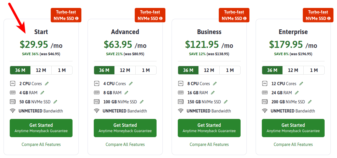Screen dimensions: 337x158
Task: Click info icon on Start Turbo-fast badge
Action: click(77, 19)
